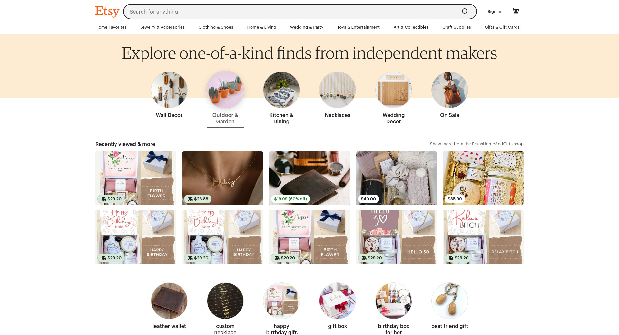Select the Wall Decor category circle
619x335 pixels.
coord(169,90)
